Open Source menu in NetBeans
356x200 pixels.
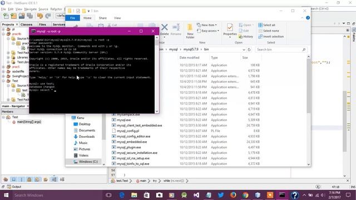43,9
